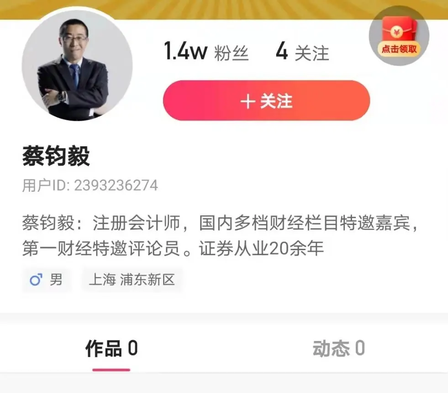
Task: Tap the 用户ID: 2393236274 text
Action: point(90,186)
